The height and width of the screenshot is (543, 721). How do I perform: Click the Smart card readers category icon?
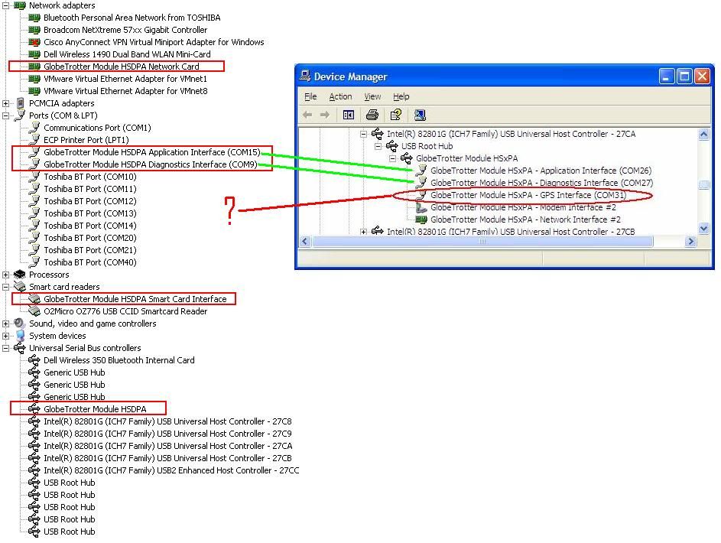[x=20, y=287]
